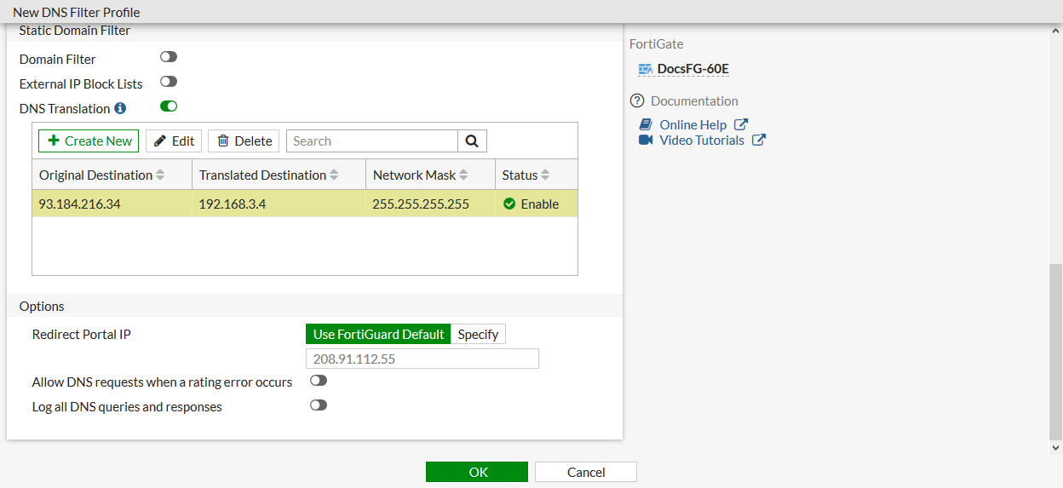Sort by Network Mask column arrows
The width and height of the screenshot is (1063, 488).
point(463,175)
